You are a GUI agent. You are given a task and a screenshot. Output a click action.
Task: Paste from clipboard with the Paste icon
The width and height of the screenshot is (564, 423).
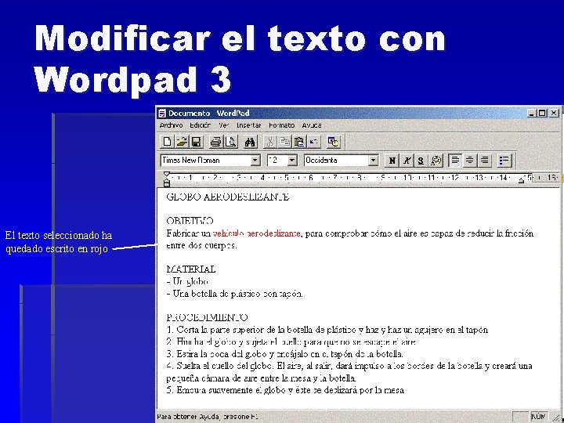(299, 142)
